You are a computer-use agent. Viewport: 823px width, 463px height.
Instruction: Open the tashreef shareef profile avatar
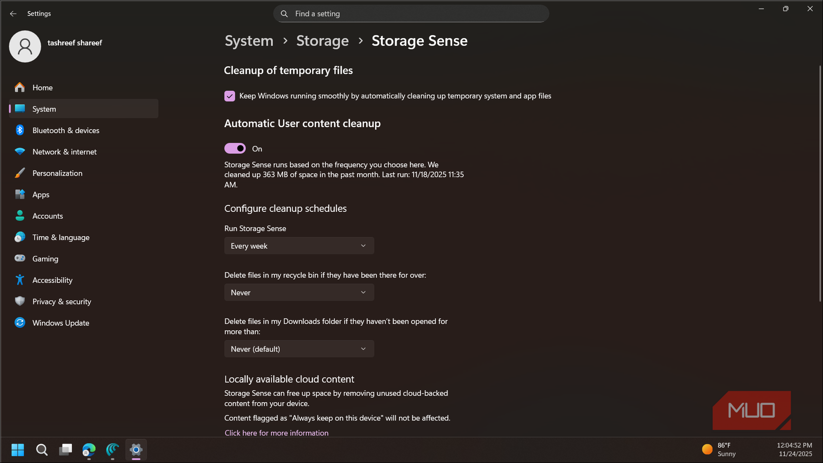tap(25, 46)
